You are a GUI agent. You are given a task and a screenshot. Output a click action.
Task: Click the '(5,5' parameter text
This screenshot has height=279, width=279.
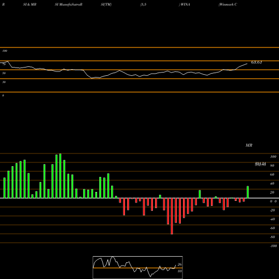coord(143,4)
